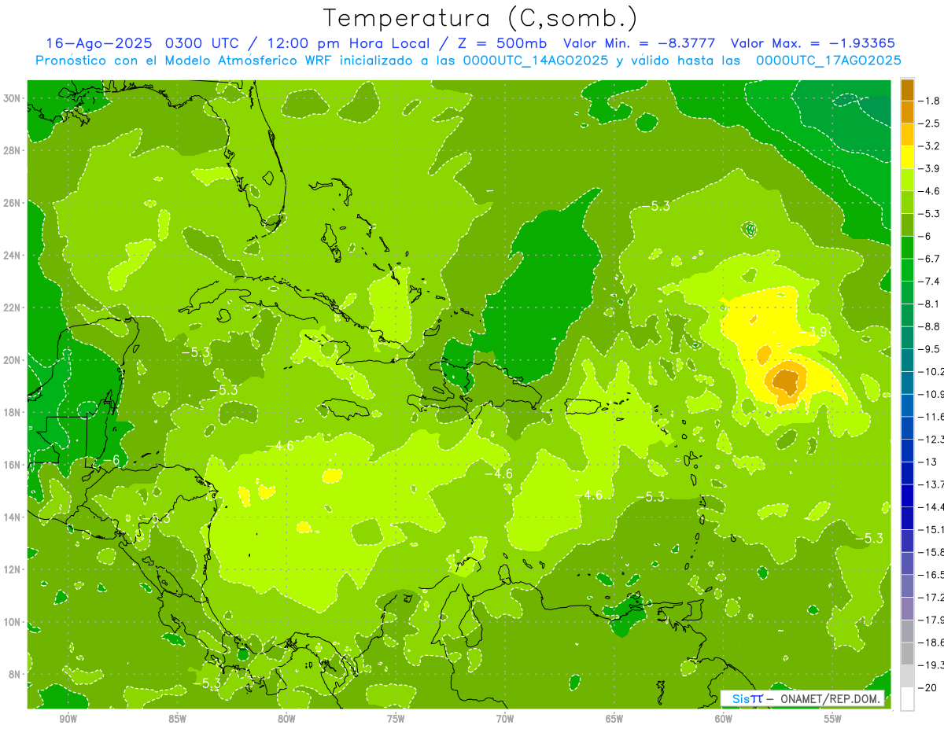Select the legend swatch between -4.6 and -5.3
944x729 pixels.
pyautogui.click(x=907, y=202)
